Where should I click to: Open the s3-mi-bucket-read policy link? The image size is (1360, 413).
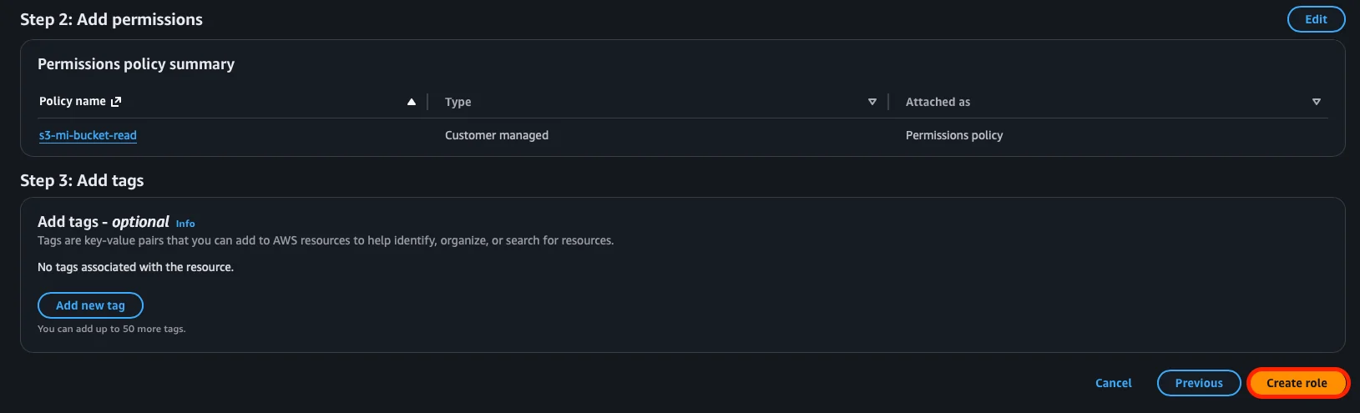(88, 135)
